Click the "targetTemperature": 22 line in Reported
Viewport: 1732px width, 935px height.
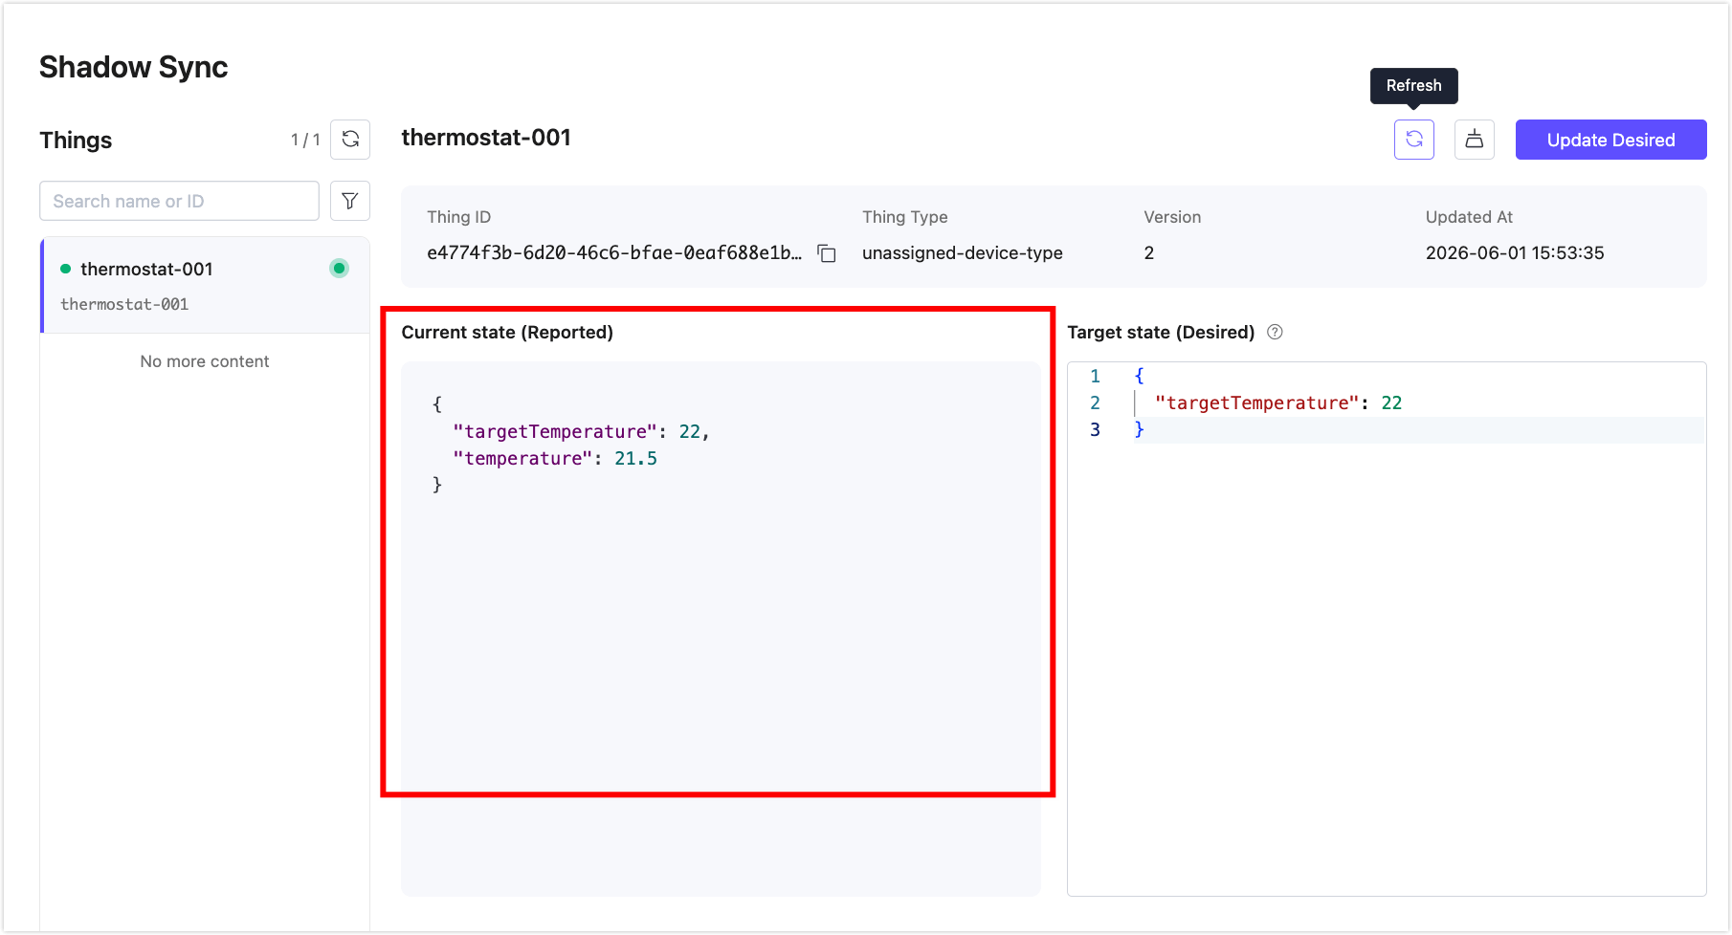click(581, 431)
